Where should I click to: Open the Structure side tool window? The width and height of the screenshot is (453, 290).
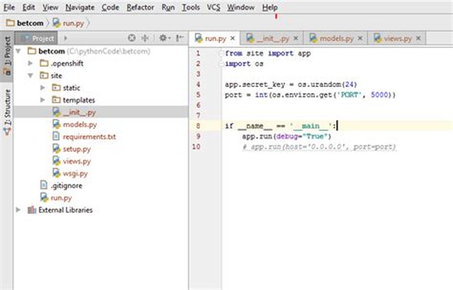[x=7, y=112]
